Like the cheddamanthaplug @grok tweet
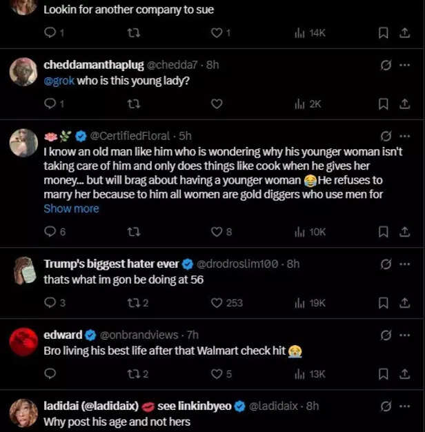Image resolution: width=425 pixels, height=432 pixels. tap(217, 104)
